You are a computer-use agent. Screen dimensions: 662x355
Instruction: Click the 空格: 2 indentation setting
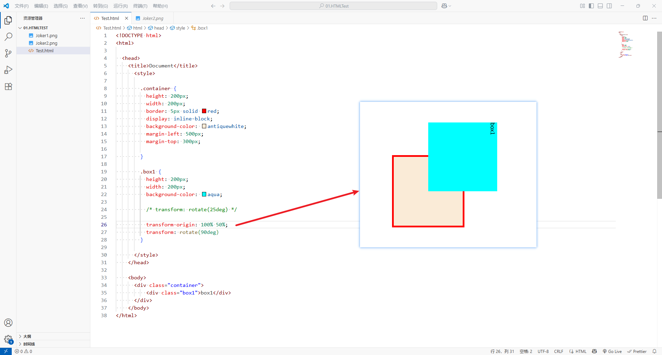(x=526, y=351)
